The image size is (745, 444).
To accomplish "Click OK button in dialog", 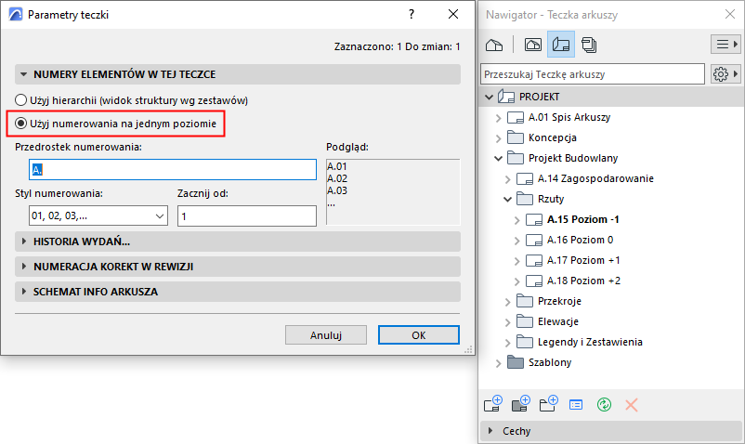I will click(419, 334).
